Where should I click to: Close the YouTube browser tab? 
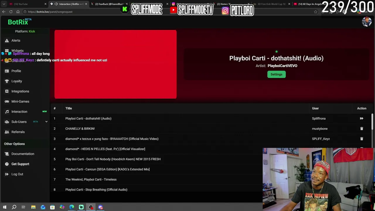point(45,4)
